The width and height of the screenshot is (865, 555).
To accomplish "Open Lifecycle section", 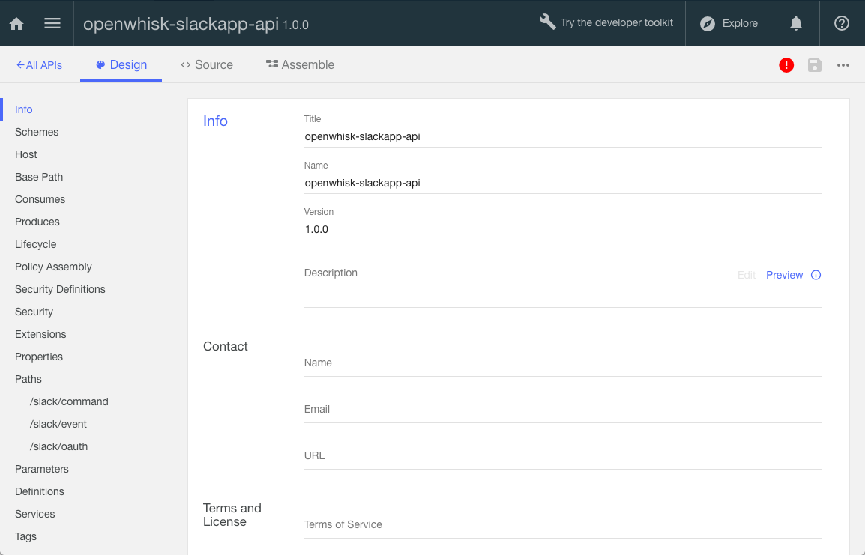I will tap(35, 245).
